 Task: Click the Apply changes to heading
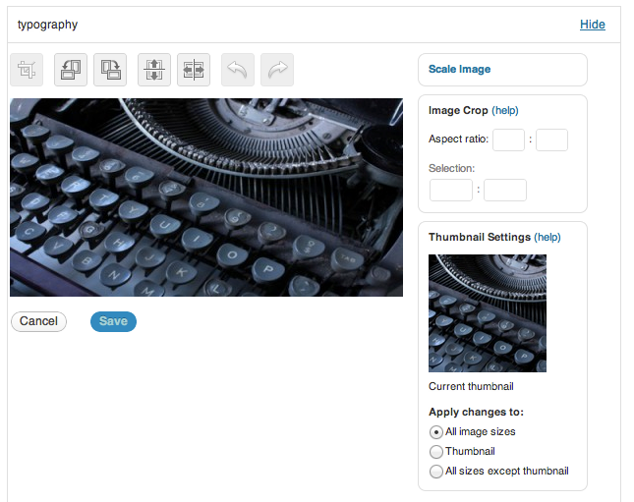coord(476,412)
